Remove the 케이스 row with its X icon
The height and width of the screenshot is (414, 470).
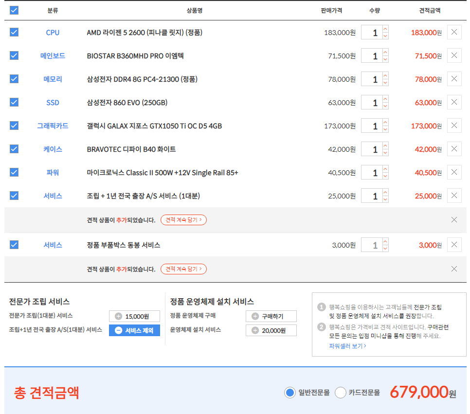[454, 149]
